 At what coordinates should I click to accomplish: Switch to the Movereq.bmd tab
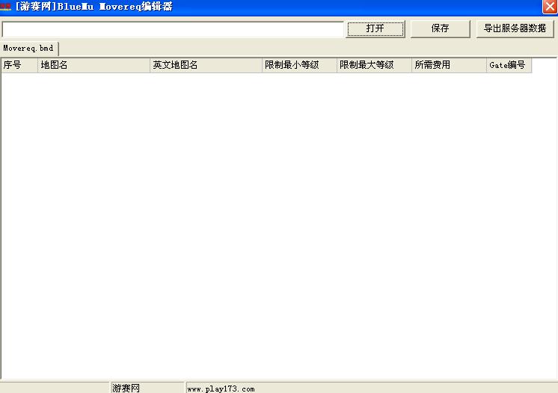click(x=29, y=48)
